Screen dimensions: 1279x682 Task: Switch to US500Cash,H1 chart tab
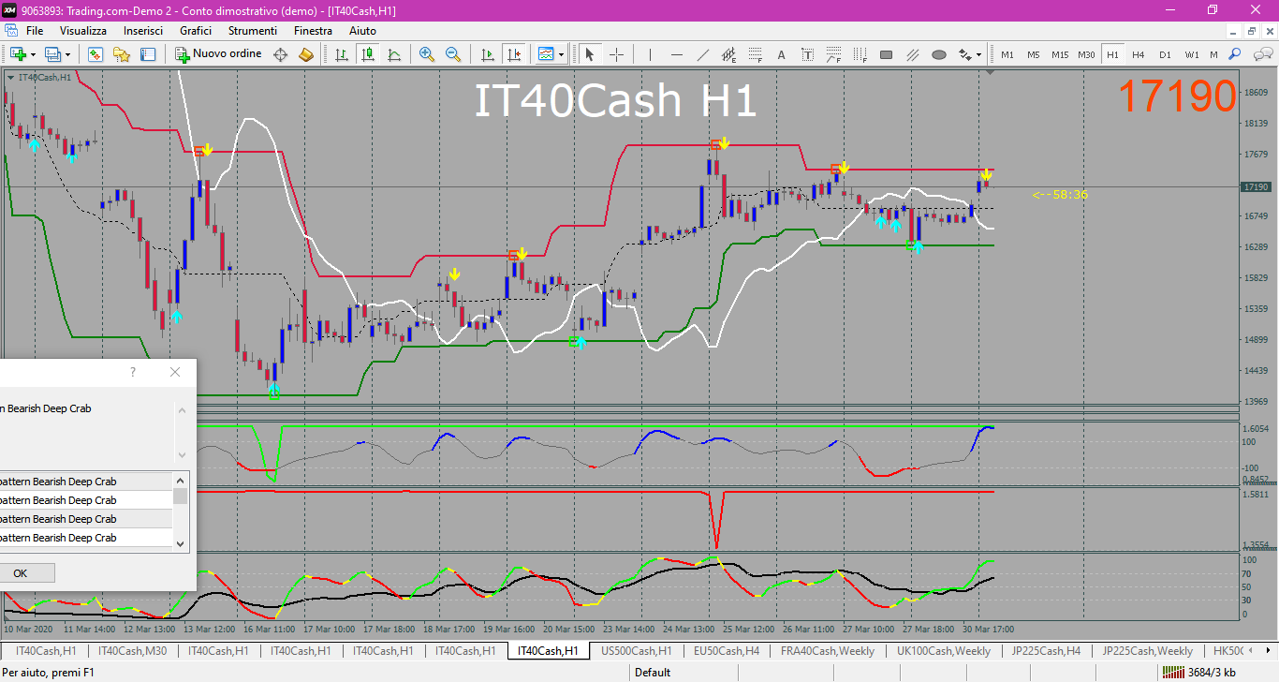point(637,650)
